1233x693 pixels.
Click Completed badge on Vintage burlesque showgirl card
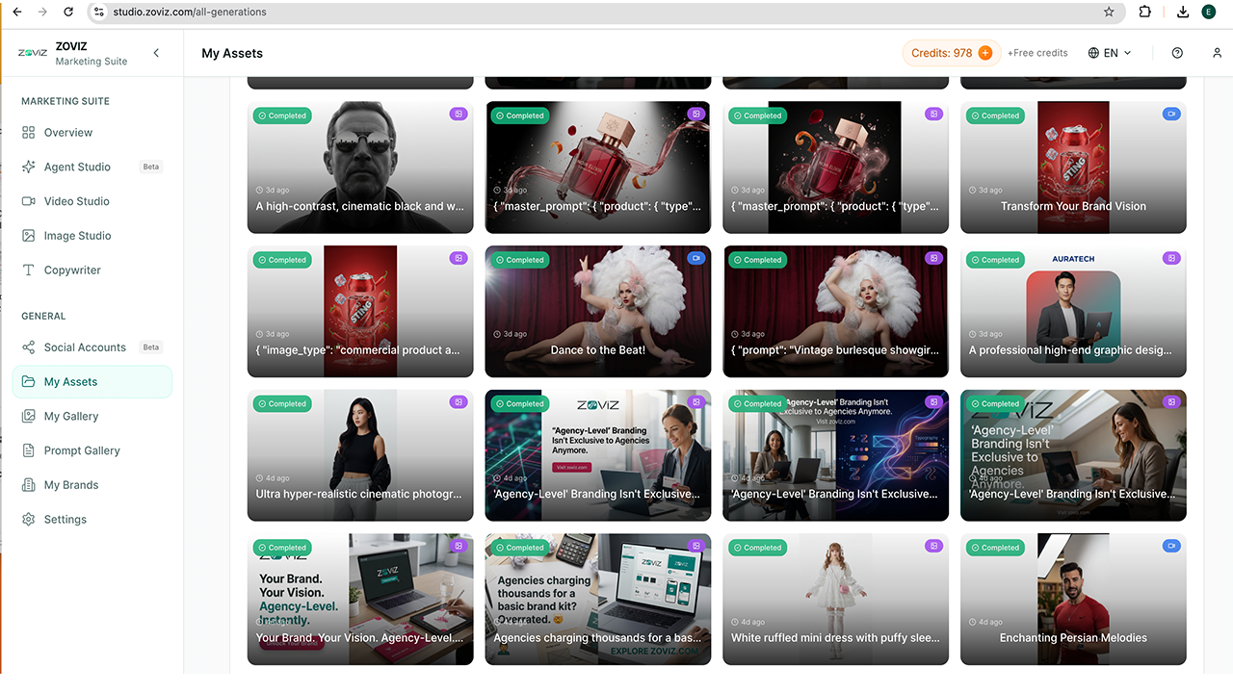(757, 260)
